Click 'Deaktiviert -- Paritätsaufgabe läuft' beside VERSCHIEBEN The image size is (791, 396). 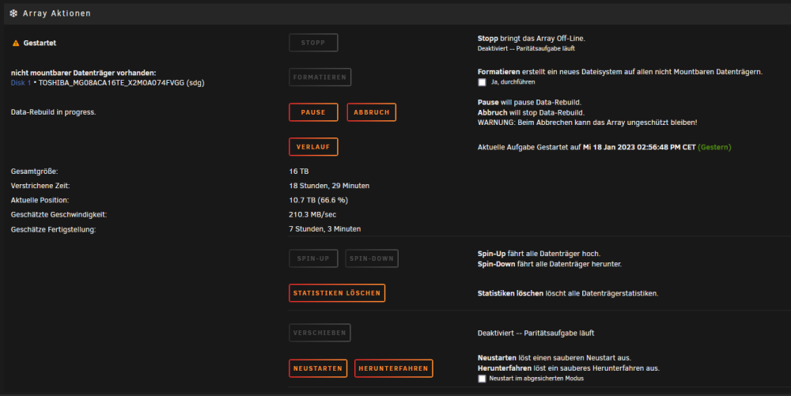(536, 333)
